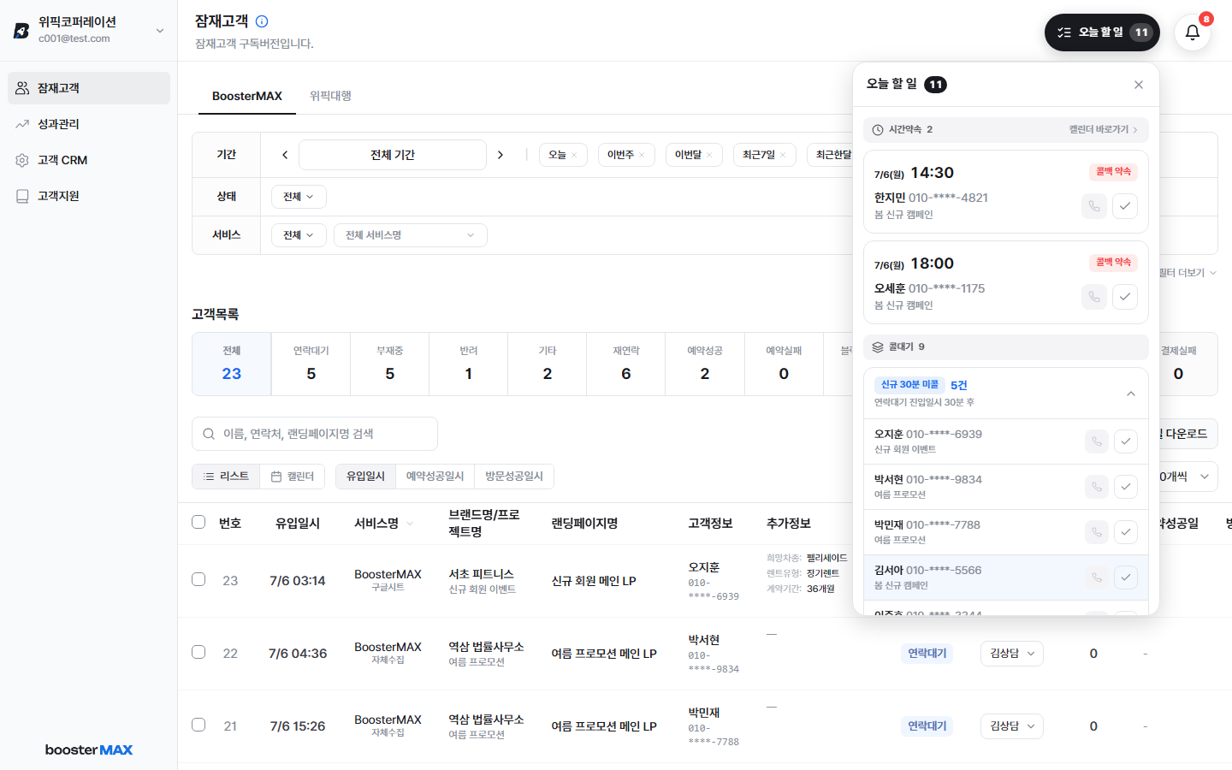Screen dimensions: 1232x770
Task: Click the boosterMAX logo in sidebar
Action: tap(89, 749)
